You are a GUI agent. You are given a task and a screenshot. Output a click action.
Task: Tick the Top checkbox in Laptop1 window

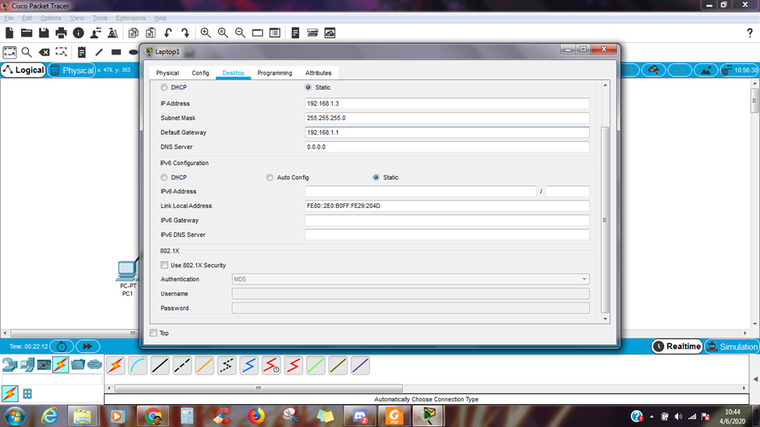pos(154,333)
